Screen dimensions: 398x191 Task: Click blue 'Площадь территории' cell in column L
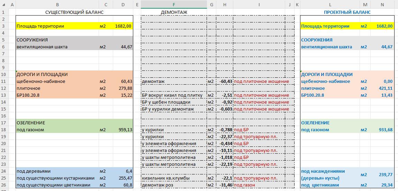point(330,26)
